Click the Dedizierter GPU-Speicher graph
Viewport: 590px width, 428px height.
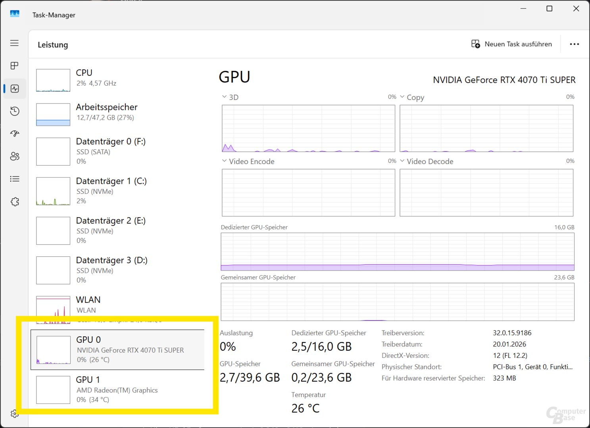[x=398, y=252]
